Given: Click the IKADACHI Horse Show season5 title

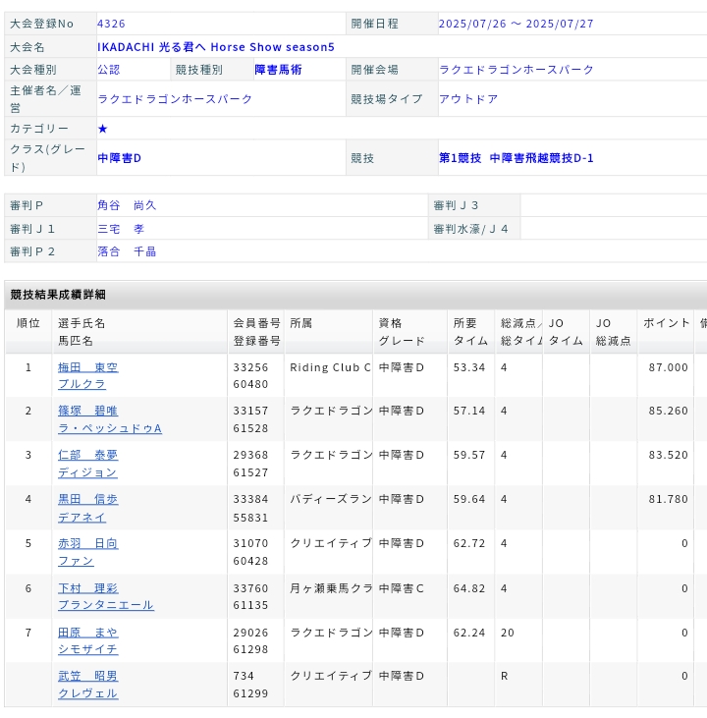Looking at the screenshot, I should pos(216,47).
